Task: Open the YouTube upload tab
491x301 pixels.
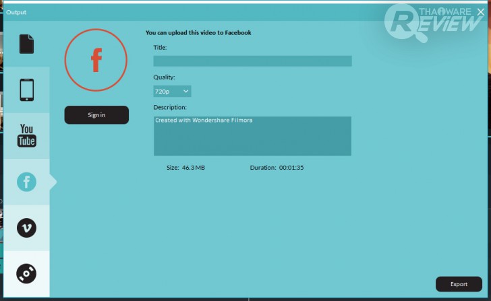Action: (26, 135)
